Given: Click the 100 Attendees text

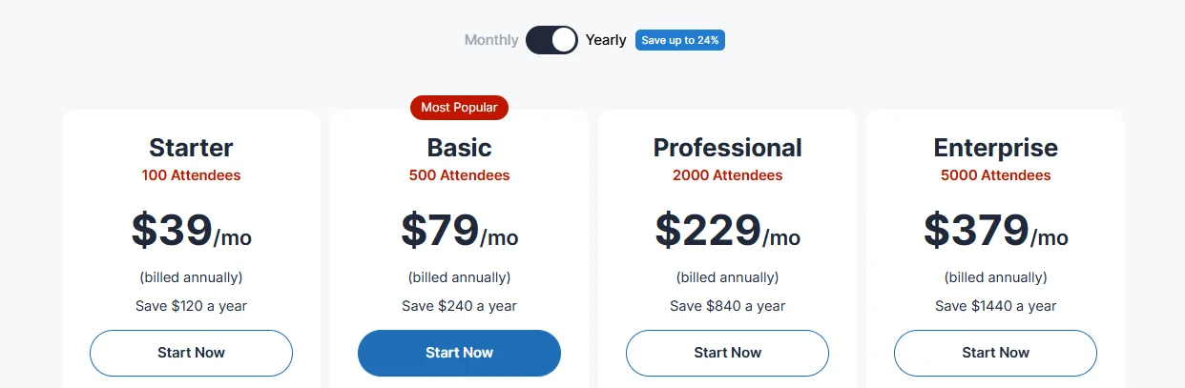Looking at the screenshot, I should pos(191,175).
